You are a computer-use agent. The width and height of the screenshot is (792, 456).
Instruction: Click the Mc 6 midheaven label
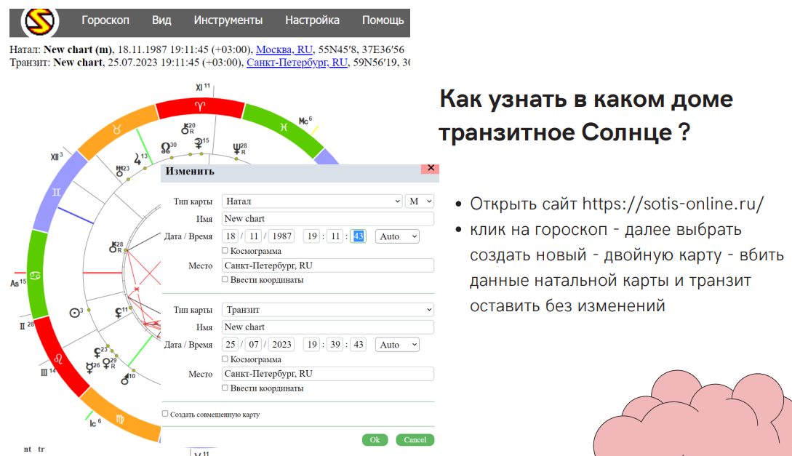[x=305, y=121]
